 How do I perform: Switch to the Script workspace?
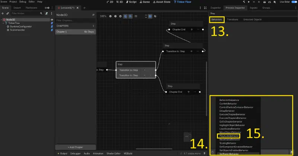point(131,2)
